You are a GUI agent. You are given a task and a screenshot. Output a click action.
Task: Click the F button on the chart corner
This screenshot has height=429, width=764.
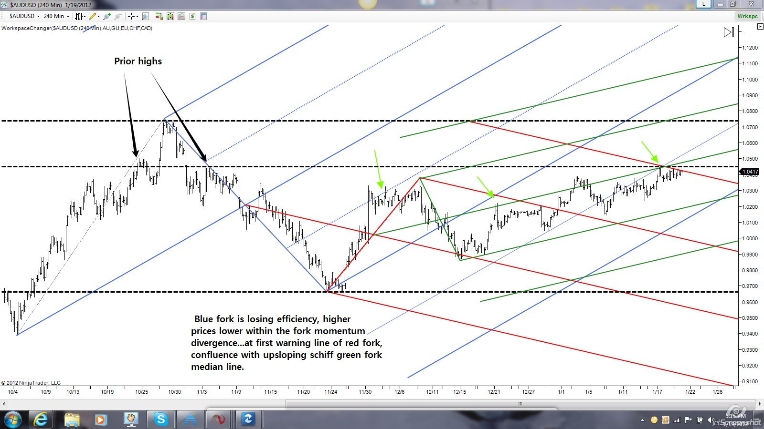pyautogui.click(x=760, y=27)
